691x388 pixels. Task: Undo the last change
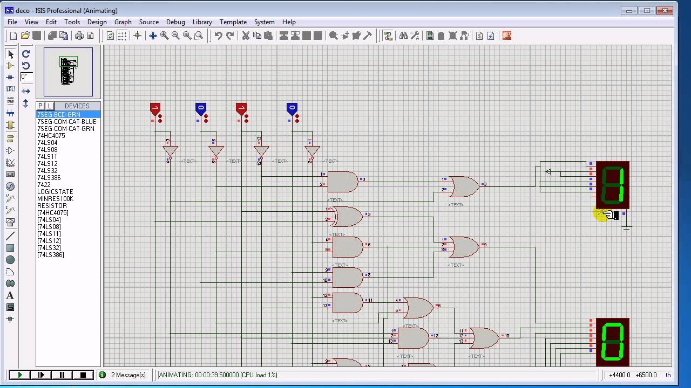pyautogui.click(x=218, y=36)
